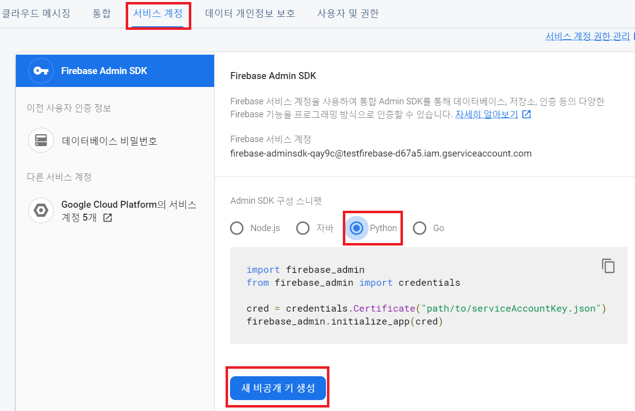Click the 이전 사용자 인증 정보 section label
The image size is (635, 411).
[x=69, y=108]
